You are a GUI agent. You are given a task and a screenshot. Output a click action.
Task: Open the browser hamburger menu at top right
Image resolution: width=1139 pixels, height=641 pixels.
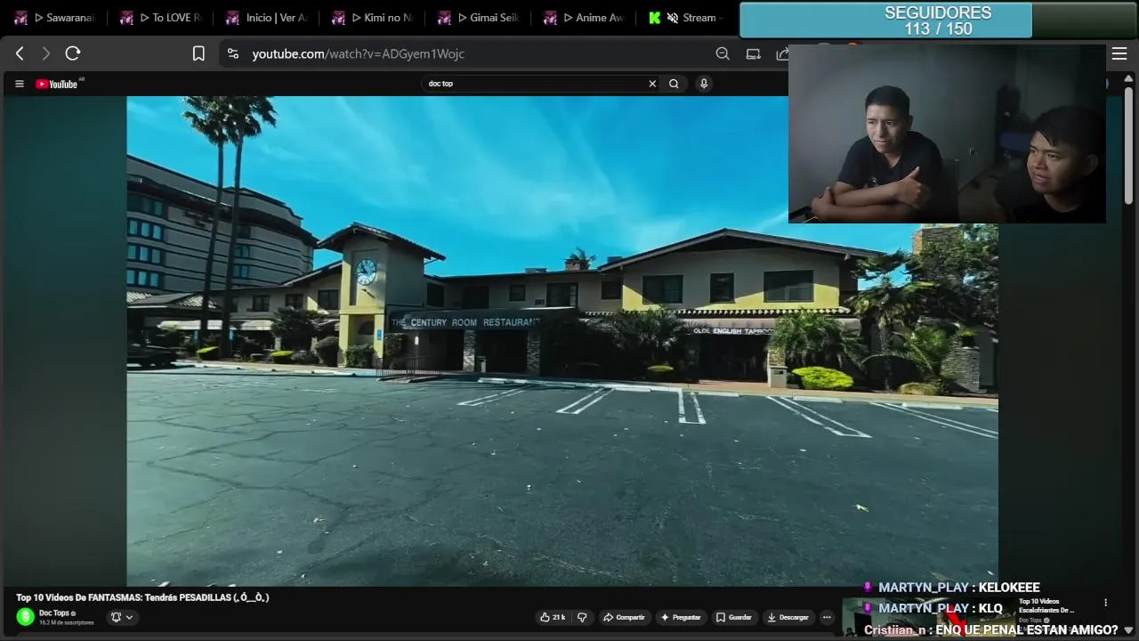(x=1119, y=53)
